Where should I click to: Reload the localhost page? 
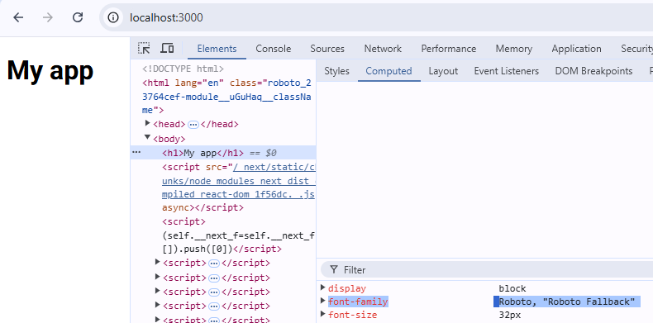click(78, 17)
